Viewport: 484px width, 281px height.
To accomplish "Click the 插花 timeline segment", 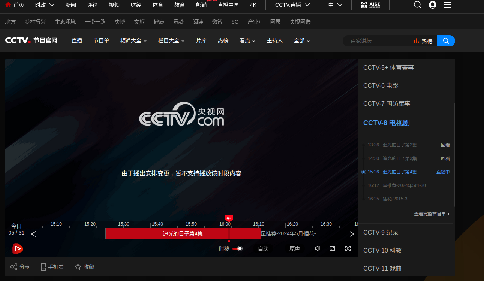I will pyautogui.click(x=310, y=233).
